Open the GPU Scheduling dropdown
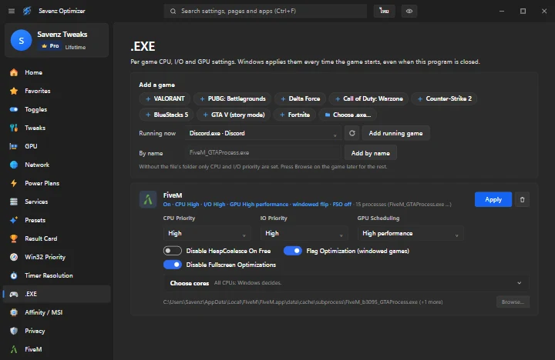The image size is (555, 360). point(410,234)
